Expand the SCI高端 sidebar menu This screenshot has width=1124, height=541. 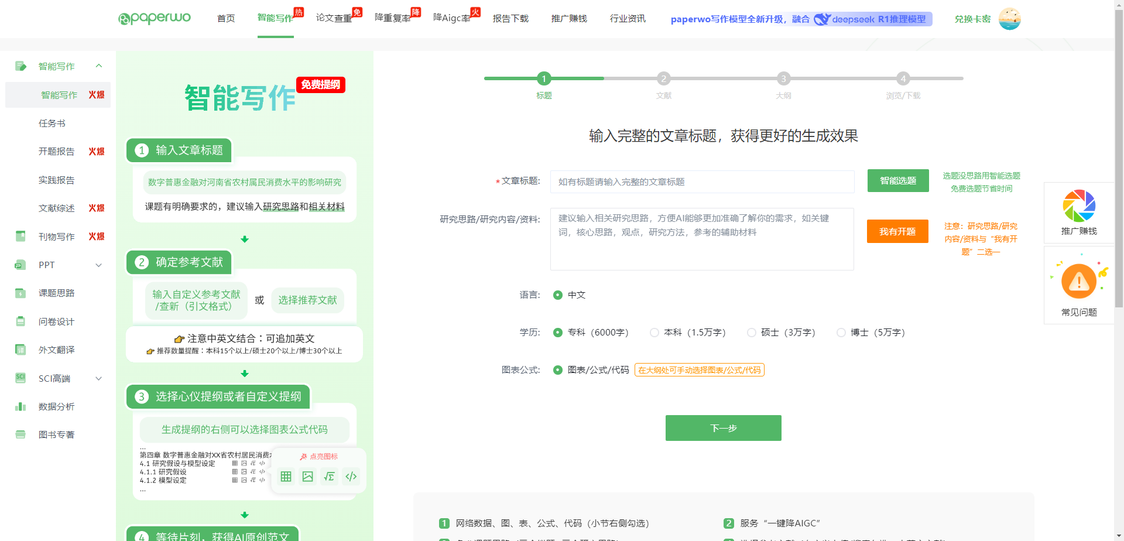coord(99,379)
